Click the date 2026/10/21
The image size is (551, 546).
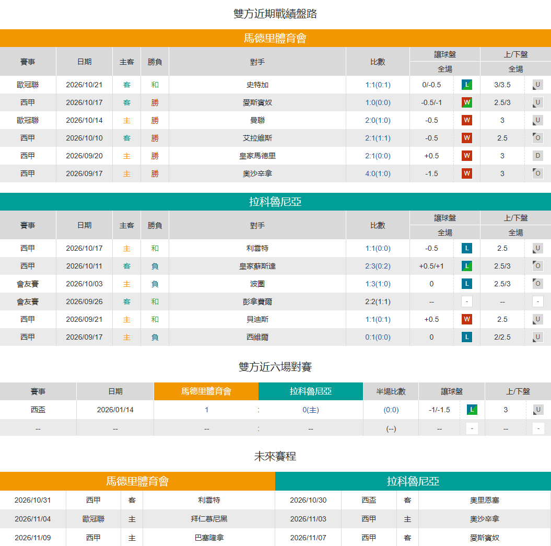84,85
